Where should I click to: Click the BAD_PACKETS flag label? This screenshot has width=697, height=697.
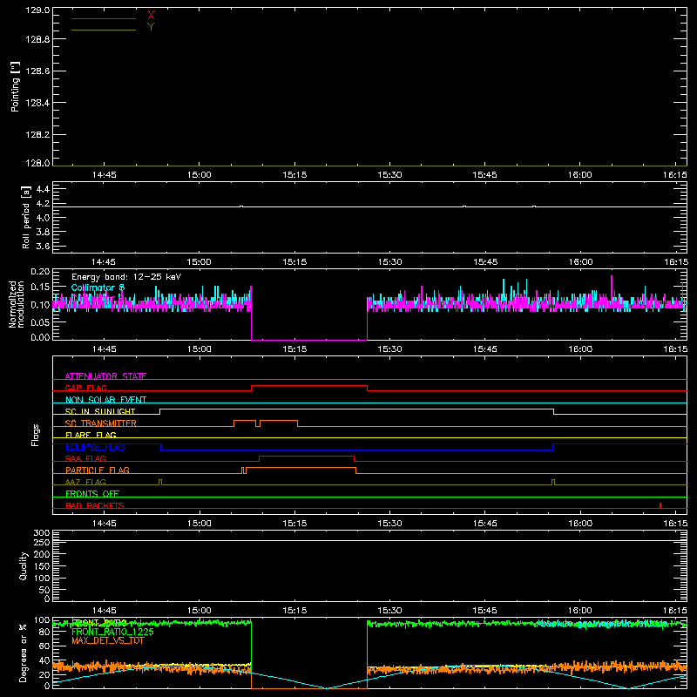point(95,505)
